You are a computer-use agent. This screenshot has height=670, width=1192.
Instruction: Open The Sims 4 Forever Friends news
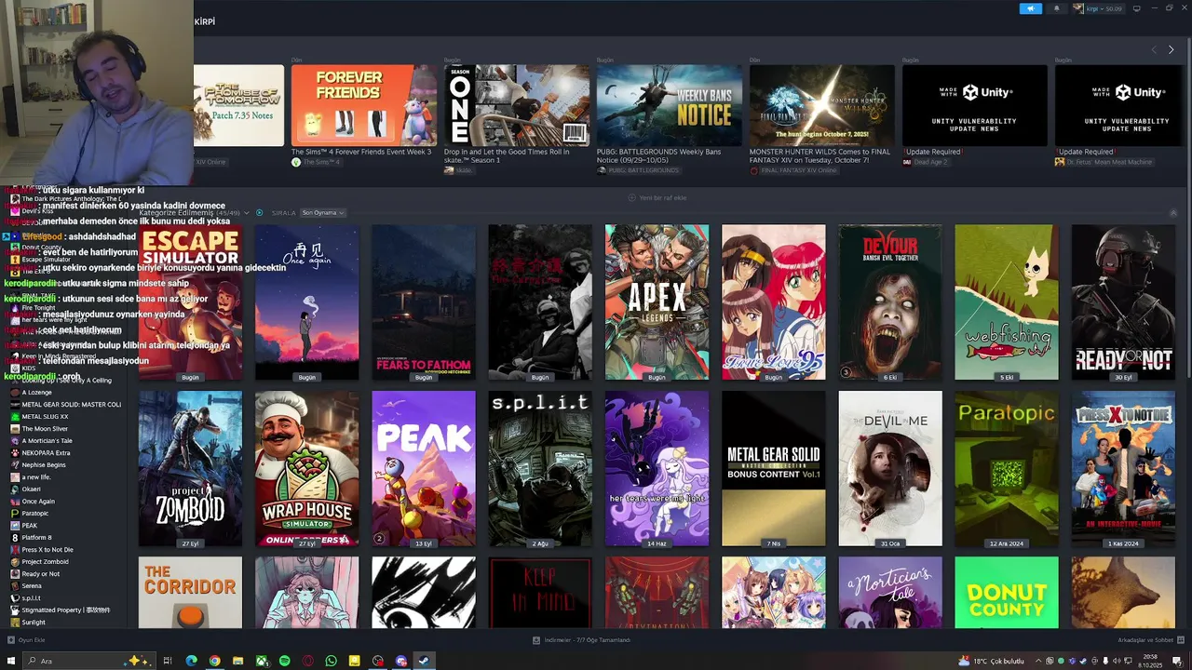[x=363, y=105]
